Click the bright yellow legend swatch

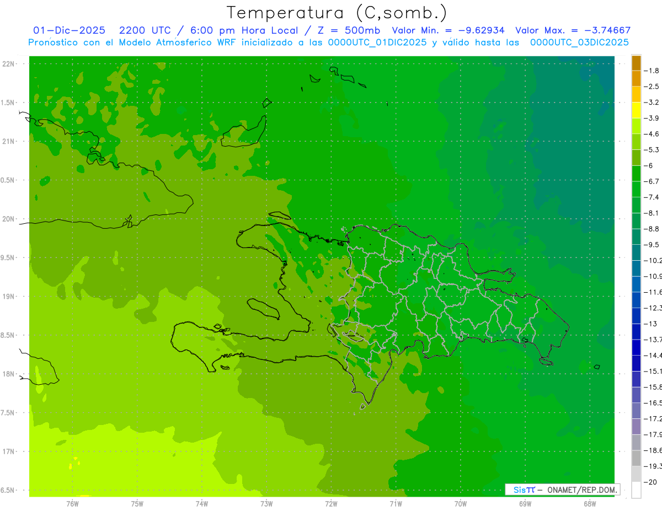(x=636, y=110)
